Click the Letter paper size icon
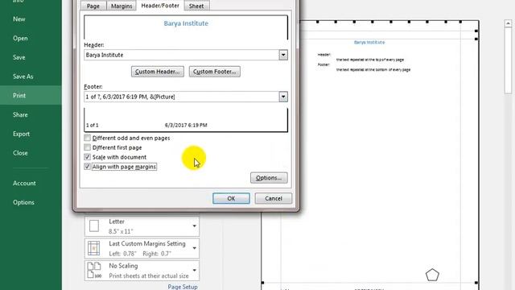 click(x=94, y=226)
